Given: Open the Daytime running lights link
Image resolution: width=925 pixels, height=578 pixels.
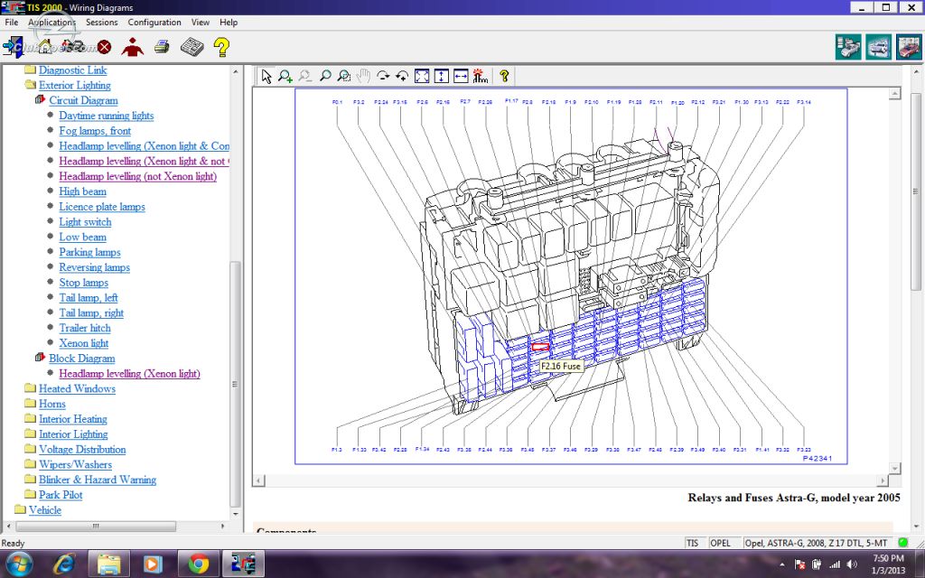Looking at the screenshot, I should [x=107, y=116].
